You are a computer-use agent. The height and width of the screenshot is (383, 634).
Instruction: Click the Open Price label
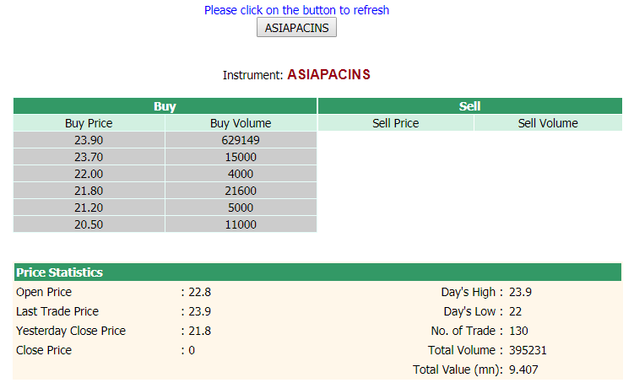pyautogui.click(x=44, y=292)
